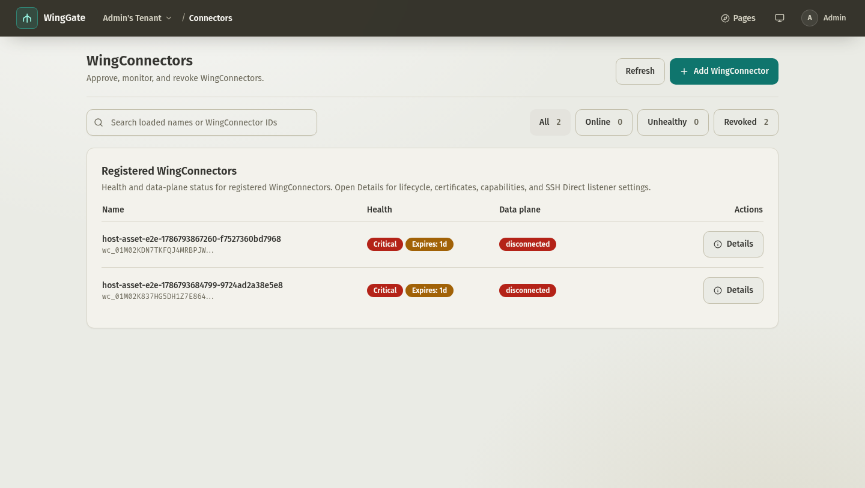The height and width of the screenshot is (488, 865).
Task: Open the display theme monitor icon
Action: pos(780,18)
